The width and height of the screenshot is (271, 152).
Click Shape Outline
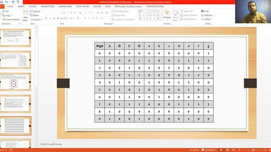[189, 15]
